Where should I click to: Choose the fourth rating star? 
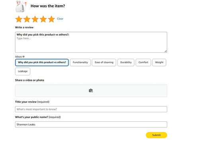tap(43, 19)
